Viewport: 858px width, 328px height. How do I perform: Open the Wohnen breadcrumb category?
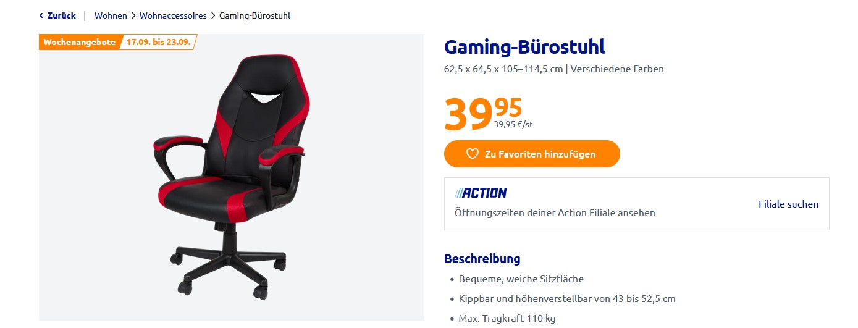(x=111, y=15)
